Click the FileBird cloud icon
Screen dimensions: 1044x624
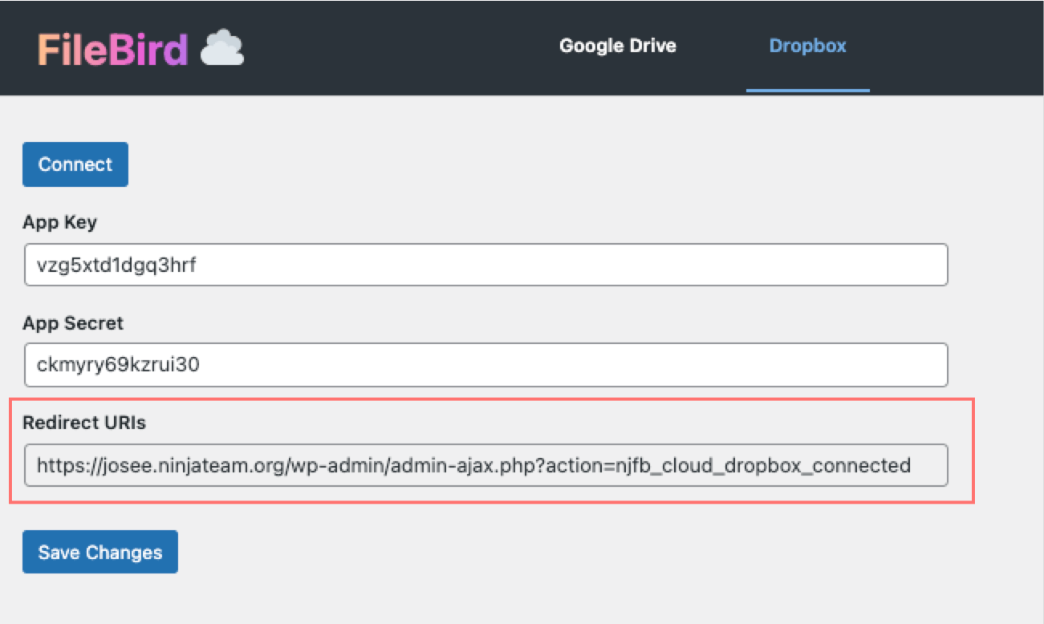pos(221,48)
